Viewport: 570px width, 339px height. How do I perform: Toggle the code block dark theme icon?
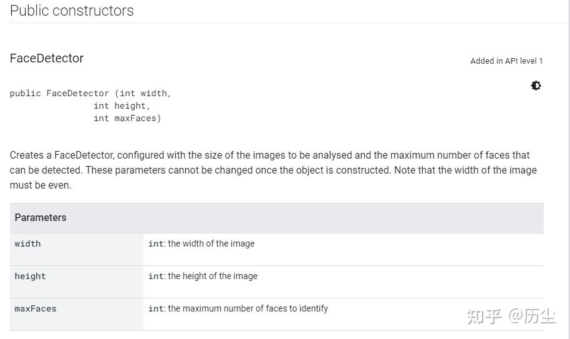536,86
